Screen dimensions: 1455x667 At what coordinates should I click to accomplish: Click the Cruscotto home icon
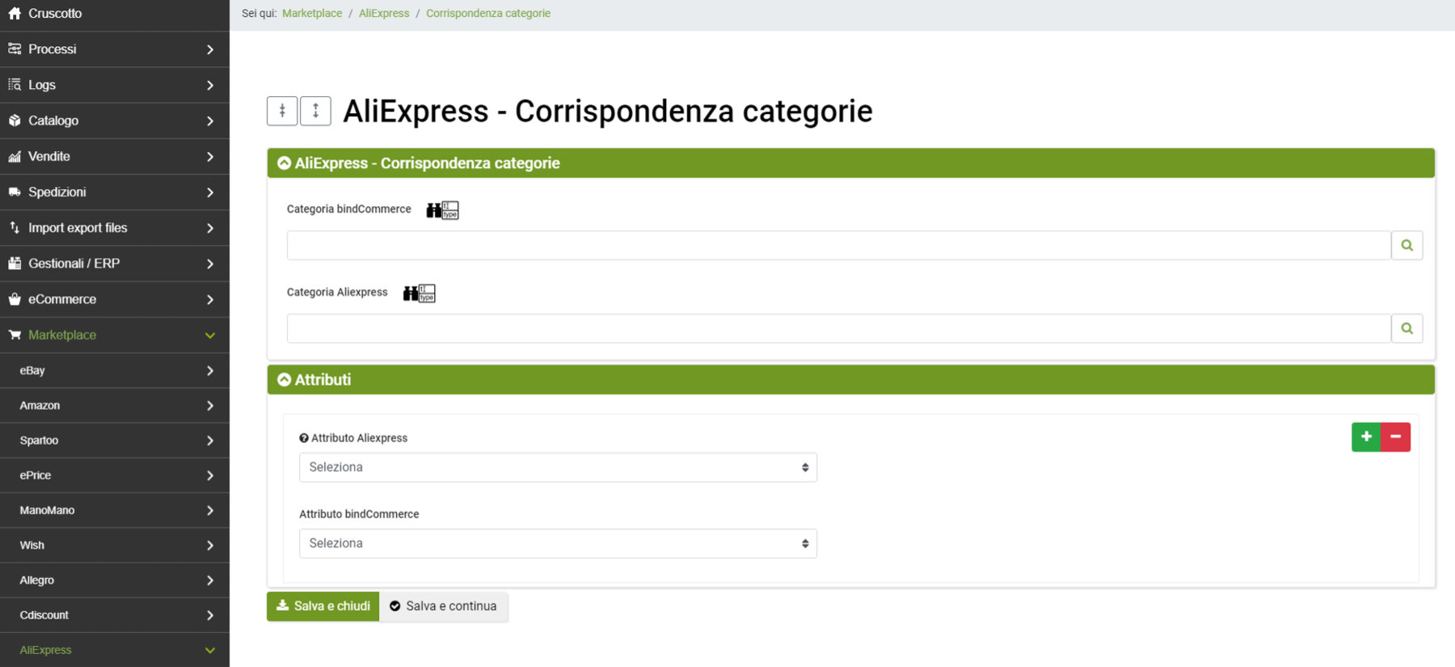pos(15,13)
